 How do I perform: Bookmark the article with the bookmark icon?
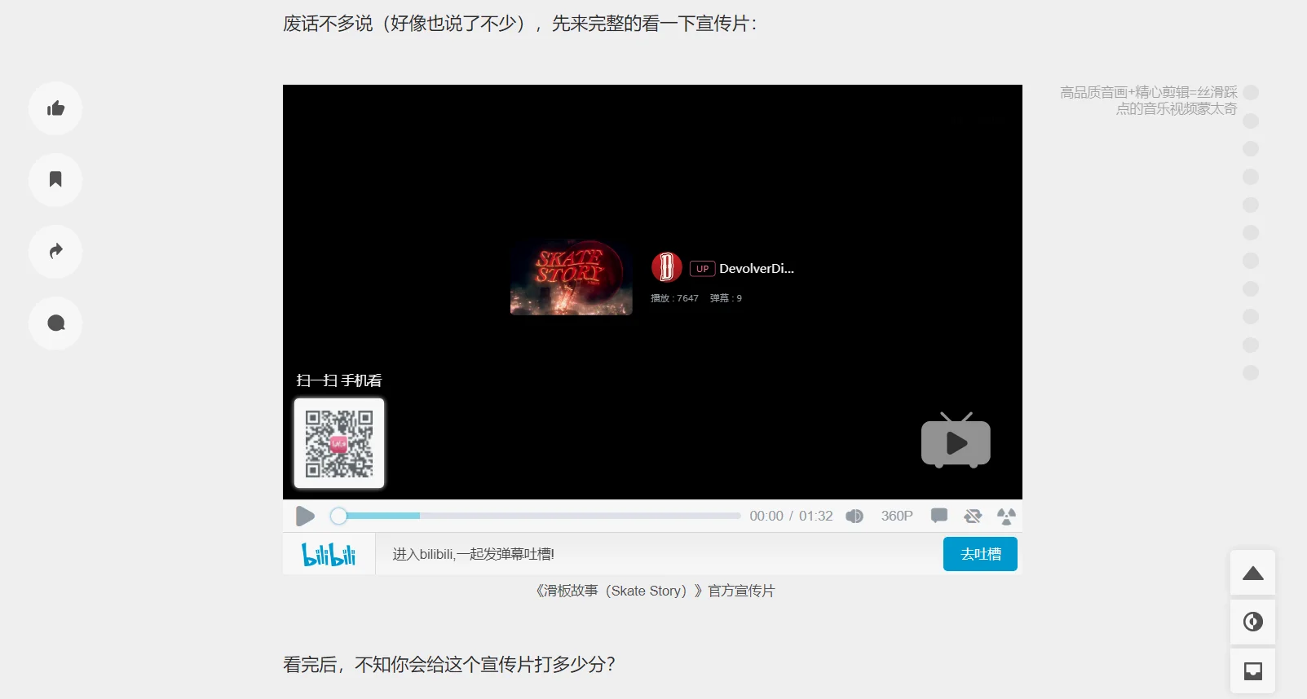[x=55, y=179]
